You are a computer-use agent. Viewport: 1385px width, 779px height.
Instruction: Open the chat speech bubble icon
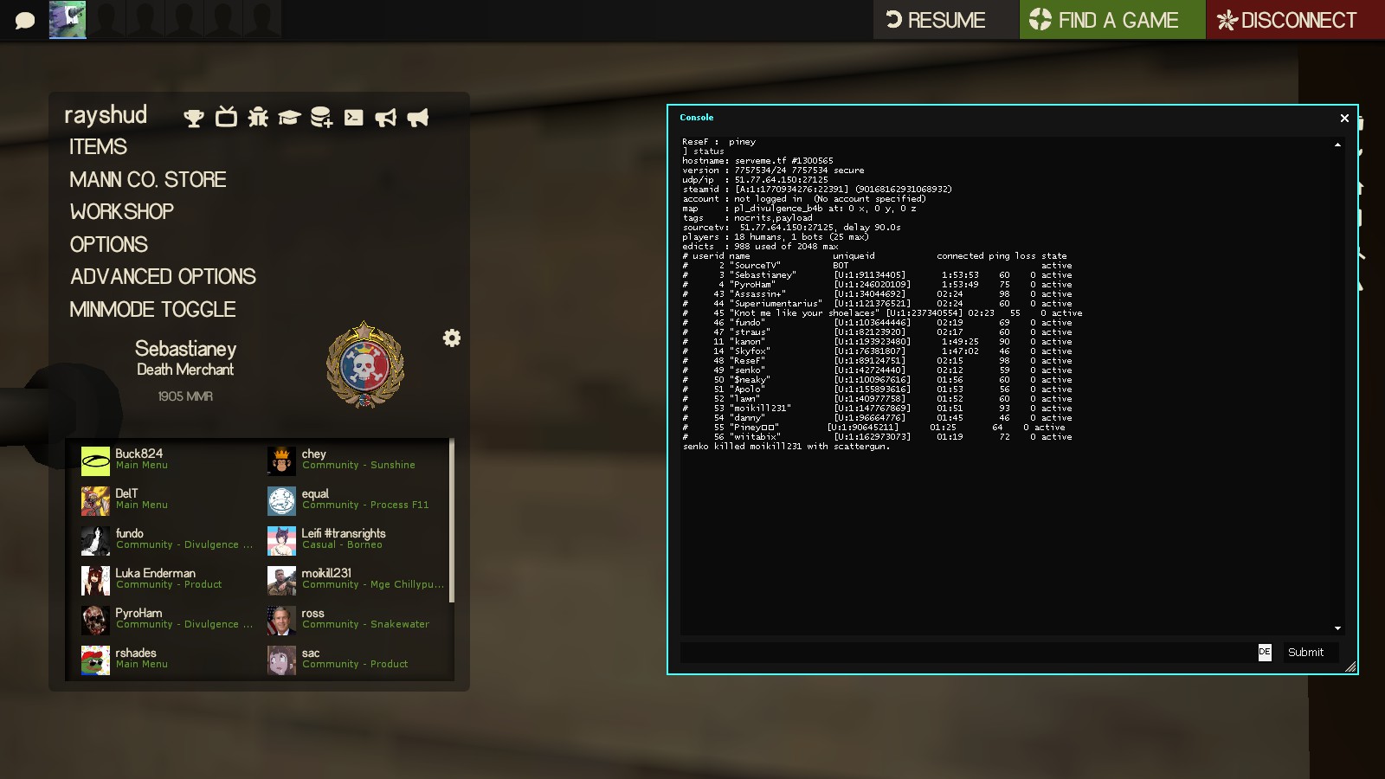(x=25, y=20)
